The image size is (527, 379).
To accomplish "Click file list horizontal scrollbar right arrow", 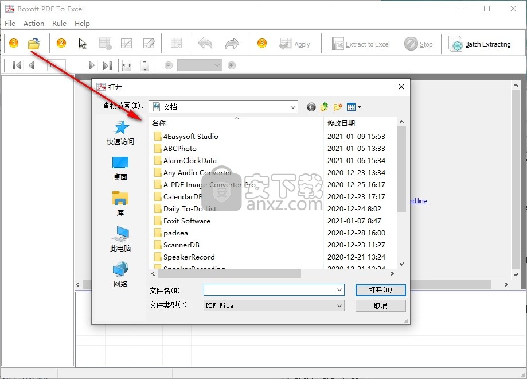I will pos(392,274).
